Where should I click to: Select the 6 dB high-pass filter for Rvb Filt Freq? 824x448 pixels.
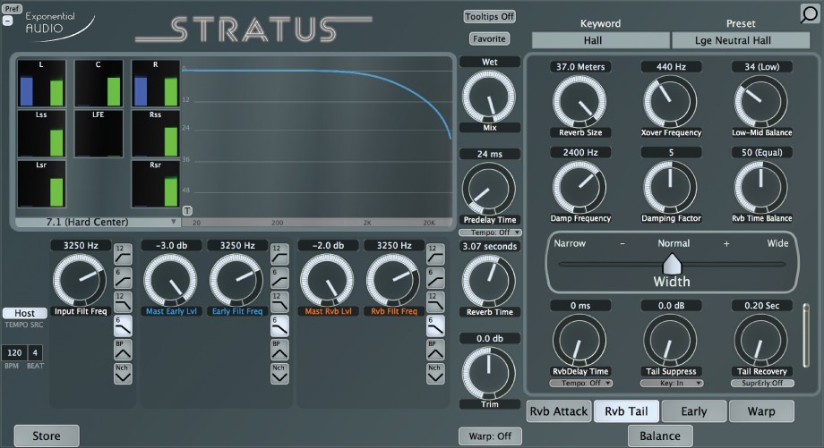point(435,279)
